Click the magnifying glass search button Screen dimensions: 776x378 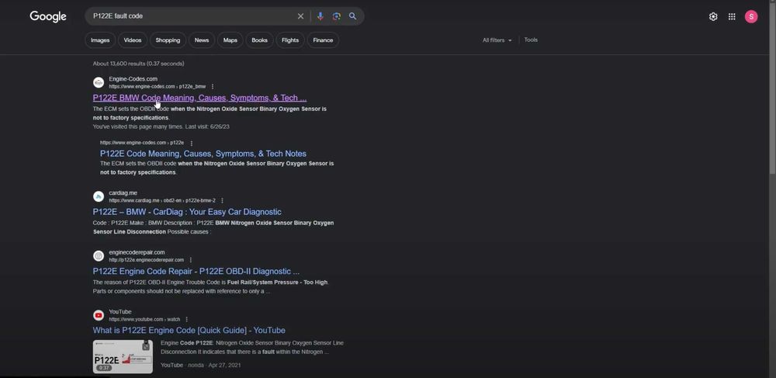pyautogui.click(x=352, y=16)
